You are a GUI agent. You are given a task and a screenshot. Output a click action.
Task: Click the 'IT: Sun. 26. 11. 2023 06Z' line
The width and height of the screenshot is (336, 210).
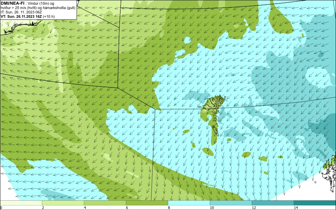click(x=21, y=12)
